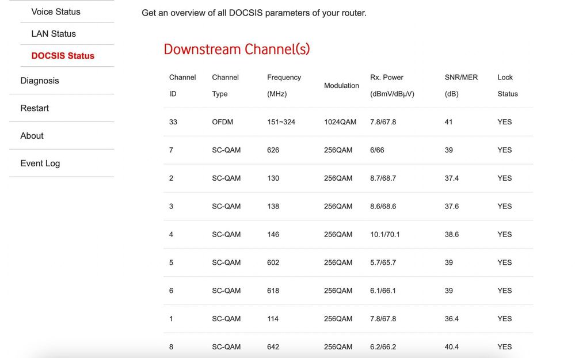Click Rx power value 6.2/66.2

[383, 347]
